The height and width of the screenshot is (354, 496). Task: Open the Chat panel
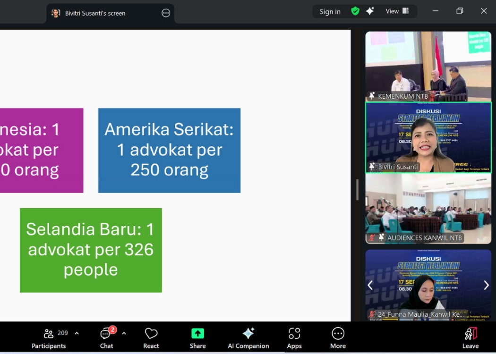tap(106, 338)
